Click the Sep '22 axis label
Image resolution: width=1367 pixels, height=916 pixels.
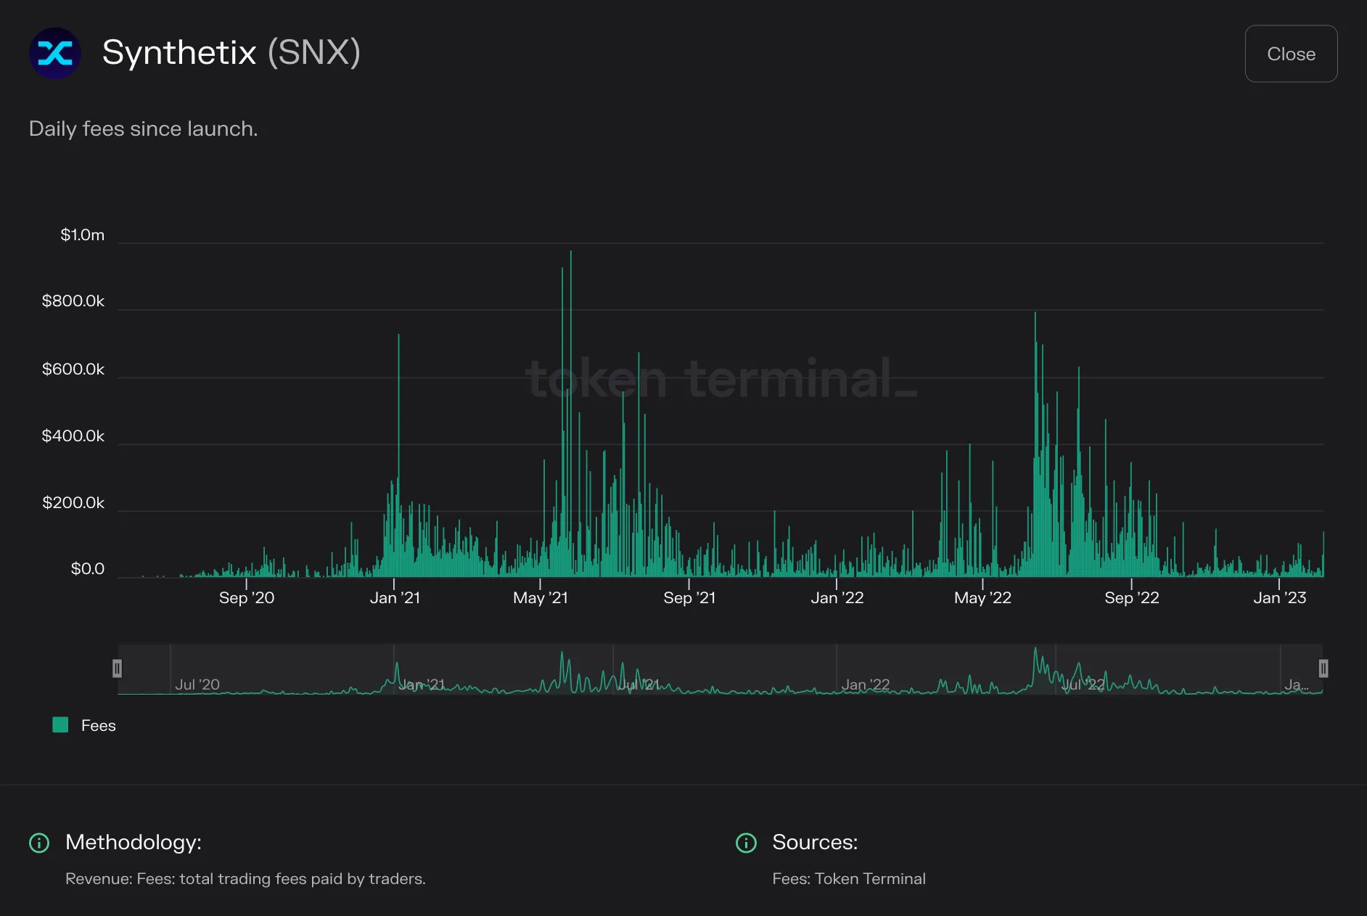tap(1132, 598)
